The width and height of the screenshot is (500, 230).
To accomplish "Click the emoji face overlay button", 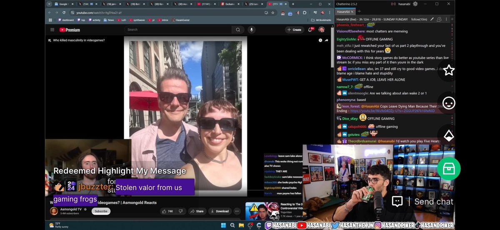I will 448,102.
